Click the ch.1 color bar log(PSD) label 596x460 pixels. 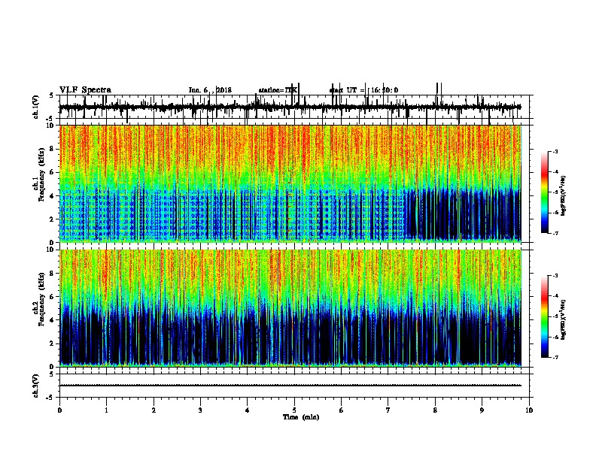(563, 195)
